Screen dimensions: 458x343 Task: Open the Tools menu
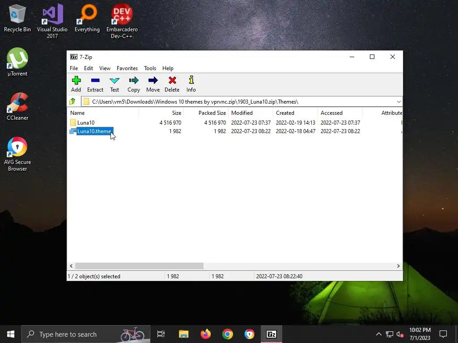150,68
